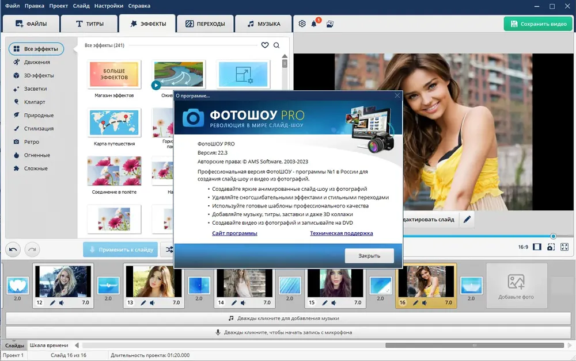The image size is (576, 361).
Task: Enter fullscreen preview mode
Action: pos(564,247)
